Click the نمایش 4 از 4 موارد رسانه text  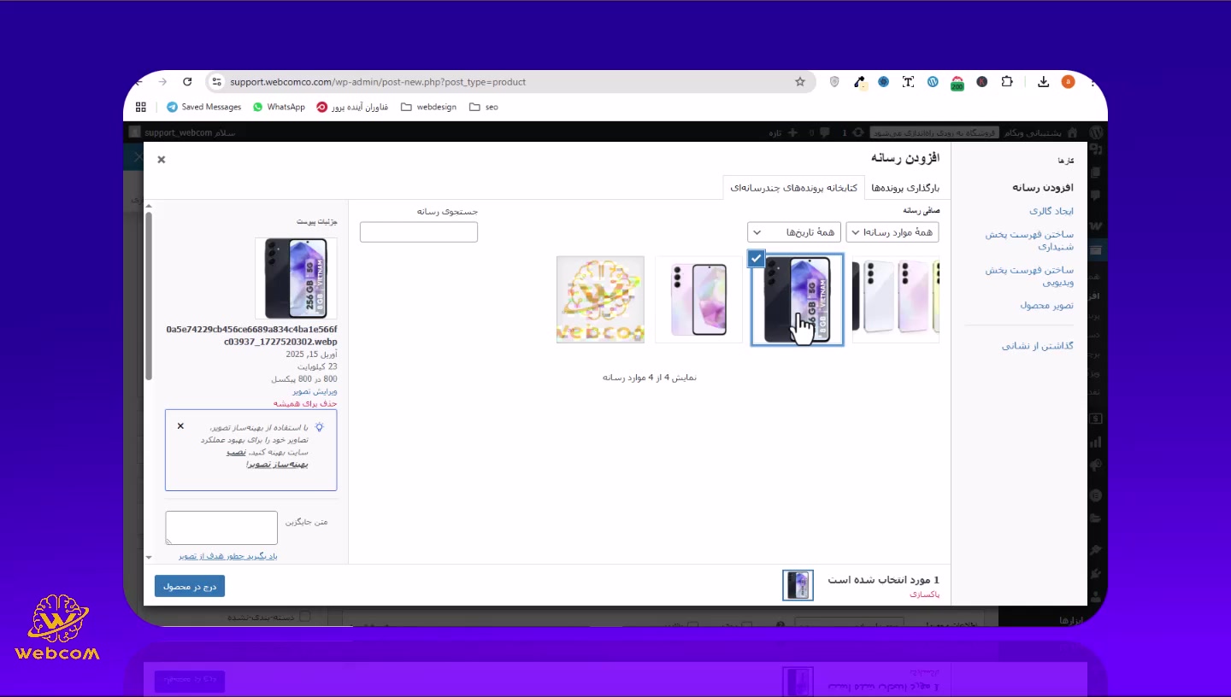tap(650, 377)
